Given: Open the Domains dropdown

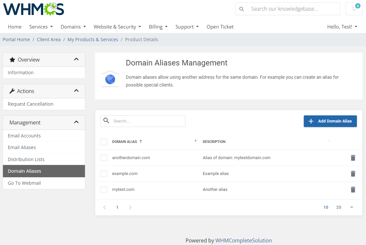Looking at the screenshot, I should (73, 27).
